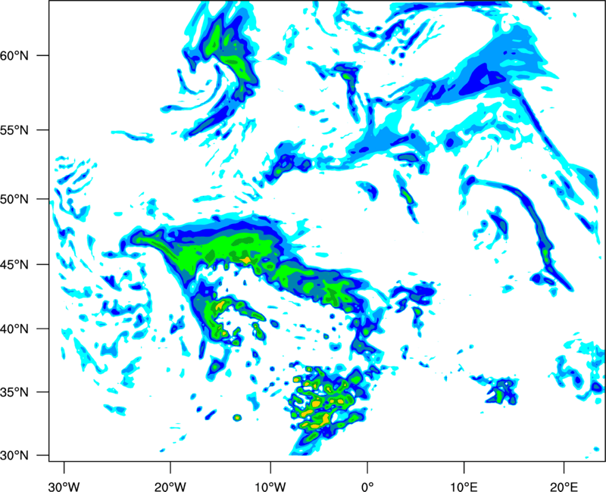Click the 30°N latitude label
The width and height of the screenshot is (606, 492).
tap(14, 456)
